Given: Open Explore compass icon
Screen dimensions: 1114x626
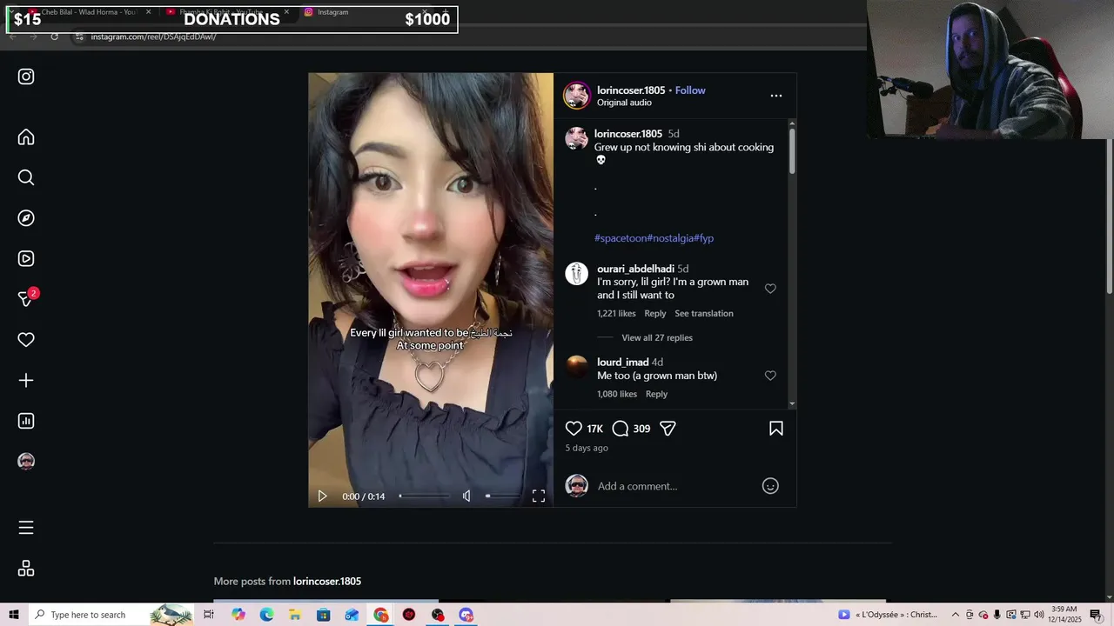Looking at the screenshot, I should 26,218.
